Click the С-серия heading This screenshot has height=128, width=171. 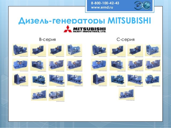[125, 39]
